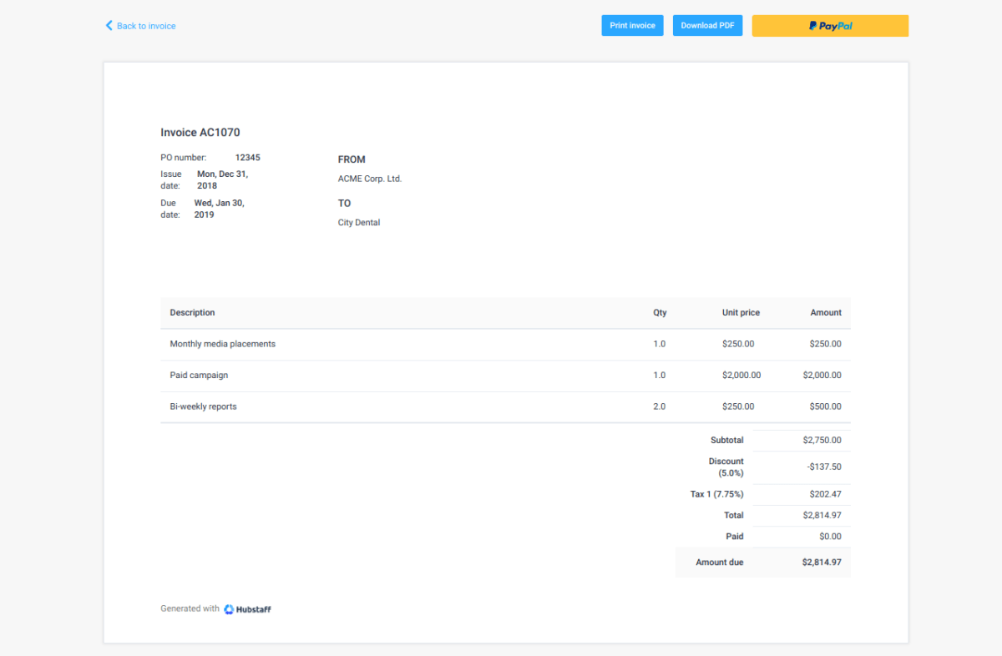
Task: Select the "Monthly media placements" line item
Action: 221,343
